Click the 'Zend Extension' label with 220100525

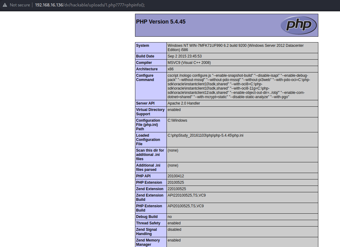point(150,189)
